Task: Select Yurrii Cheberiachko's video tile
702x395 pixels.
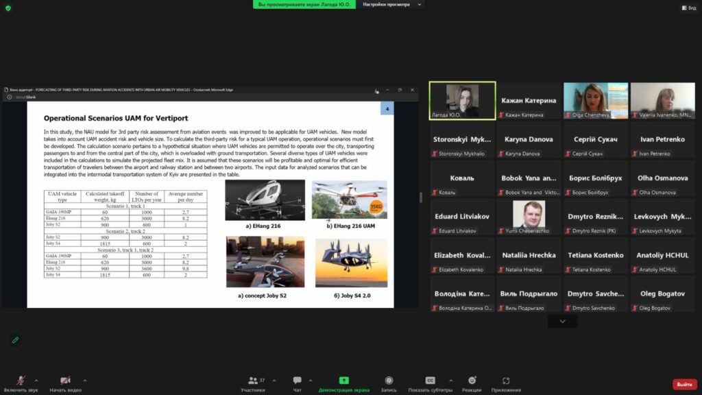Action: 529,217
